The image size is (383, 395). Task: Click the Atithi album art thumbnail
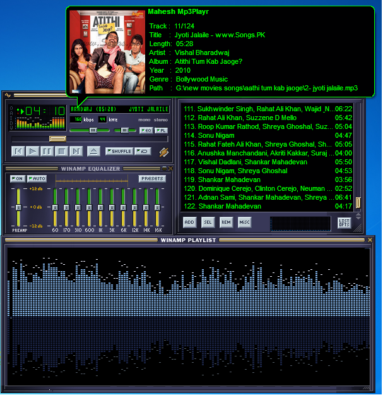click(x=107, y=52)
